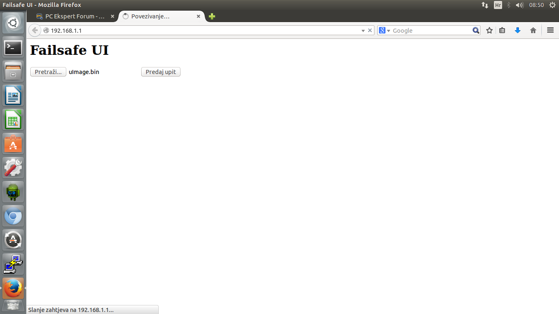Bookmark this page with the star
This screenshot has width=559, height=314.
point(489,30)
